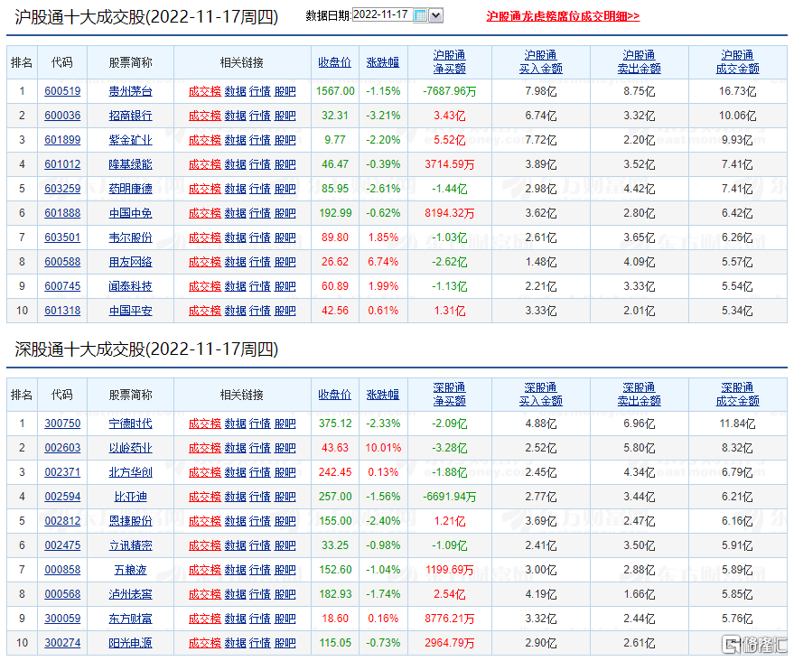The width and height of the screenshot is (794, 661).
Task: Open stock code 300750 link
Action: point(62,424)
